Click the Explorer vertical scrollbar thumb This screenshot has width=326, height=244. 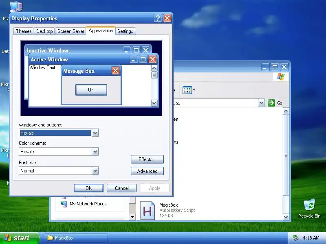click(x=286, y=155)
